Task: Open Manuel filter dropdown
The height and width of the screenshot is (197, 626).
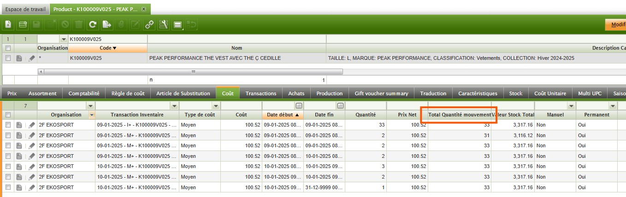Action: pos(571,106)
